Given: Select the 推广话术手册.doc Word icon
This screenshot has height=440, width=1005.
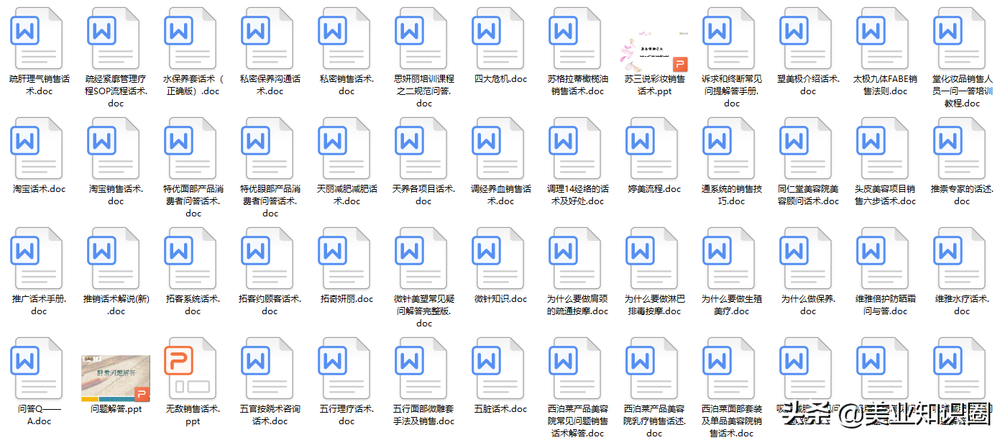Looking at the screenshot, I should [x=37, y=259].
